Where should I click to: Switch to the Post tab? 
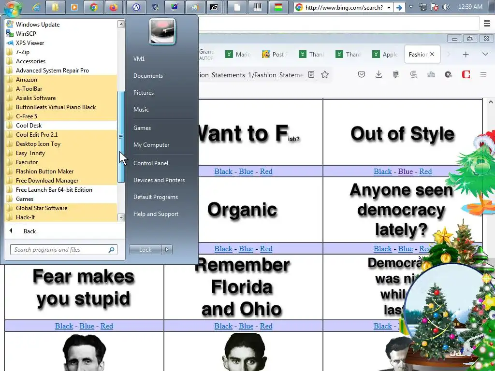point(275,54)
